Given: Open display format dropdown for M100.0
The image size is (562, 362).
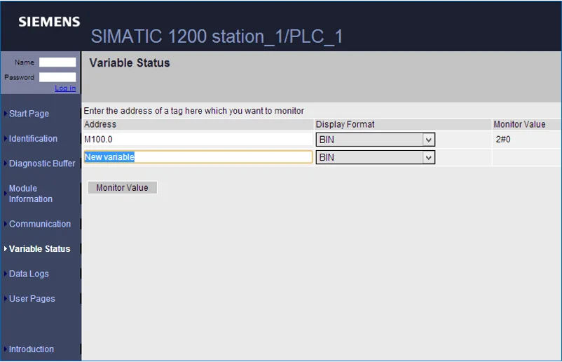Looking at the screenshot, I should pos(376,140).
